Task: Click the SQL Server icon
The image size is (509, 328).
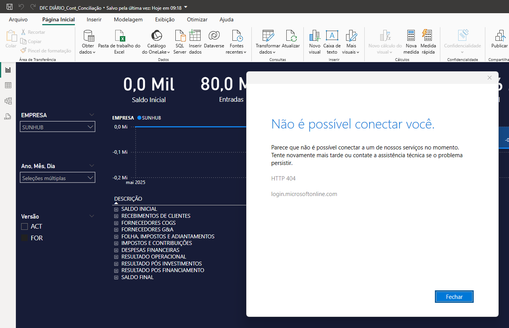Action: click(180, 36)
